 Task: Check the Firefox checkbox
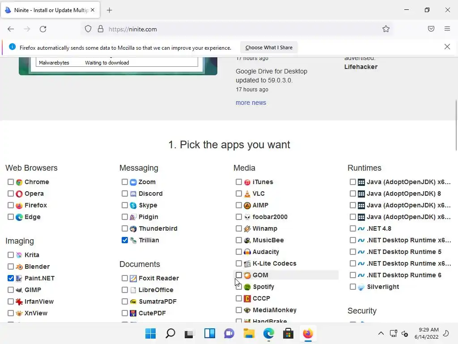(x=11, y=205)
